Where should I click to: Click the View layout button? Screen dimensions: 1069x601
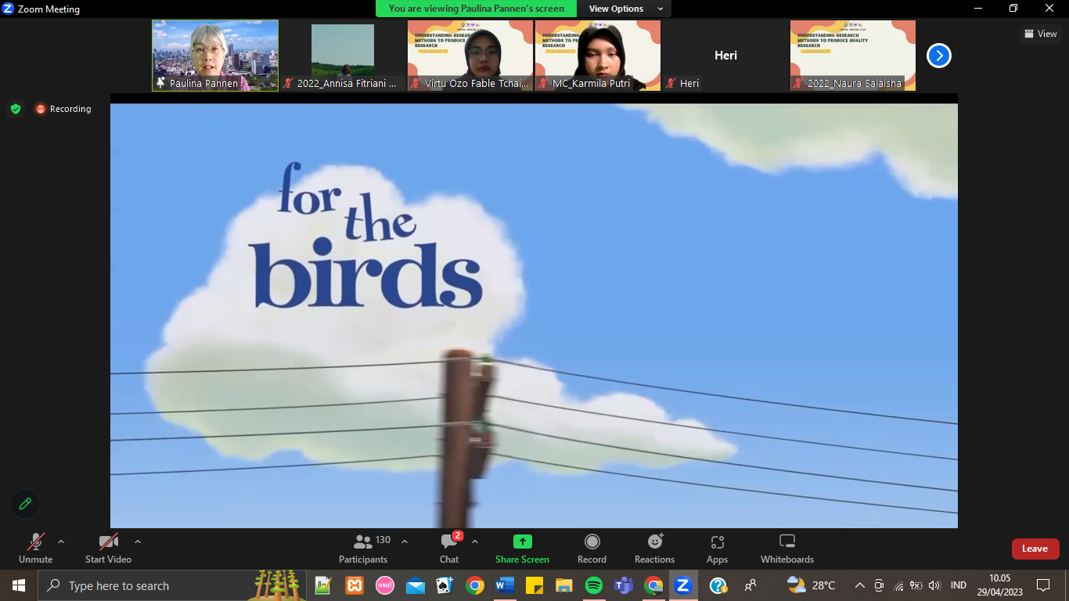point(1041,34)
